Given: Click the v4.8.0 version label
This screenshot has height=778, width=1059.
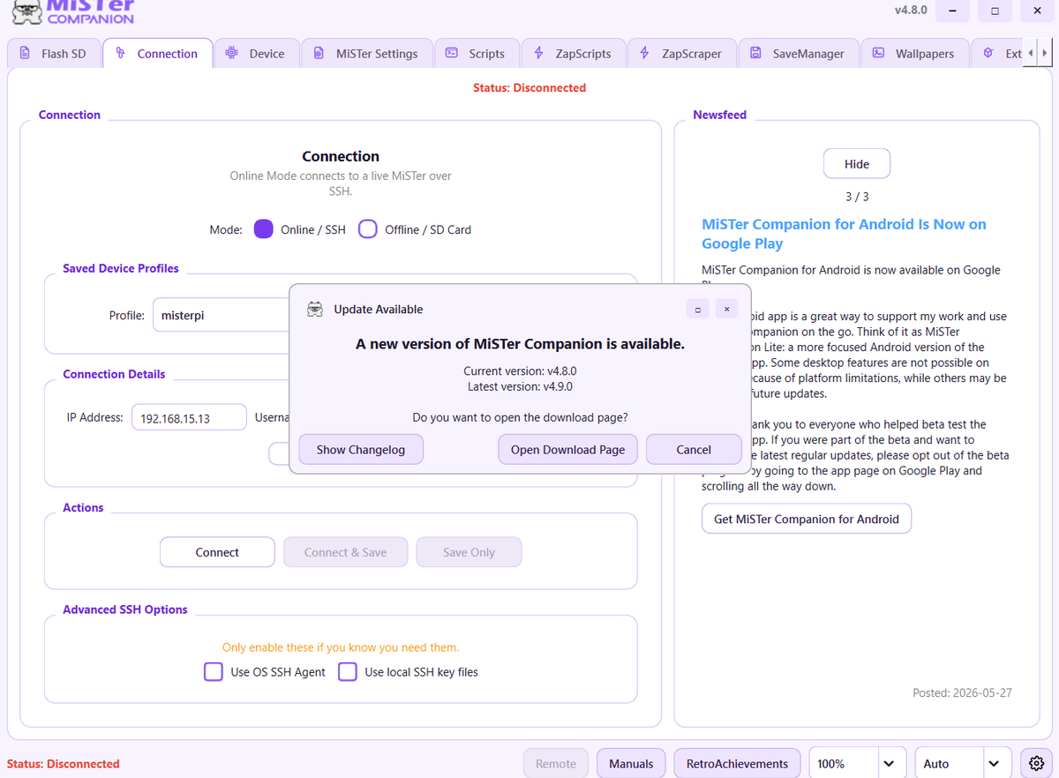Looking at the screenshot, I should coord(911,11).
